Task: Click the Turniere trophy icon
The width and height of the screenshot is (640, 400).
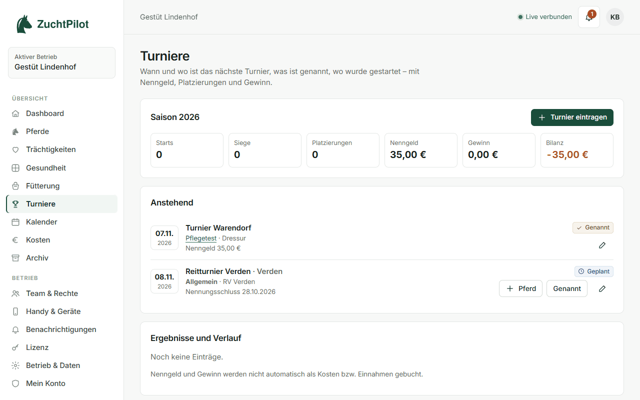Action: click(15, 204)
